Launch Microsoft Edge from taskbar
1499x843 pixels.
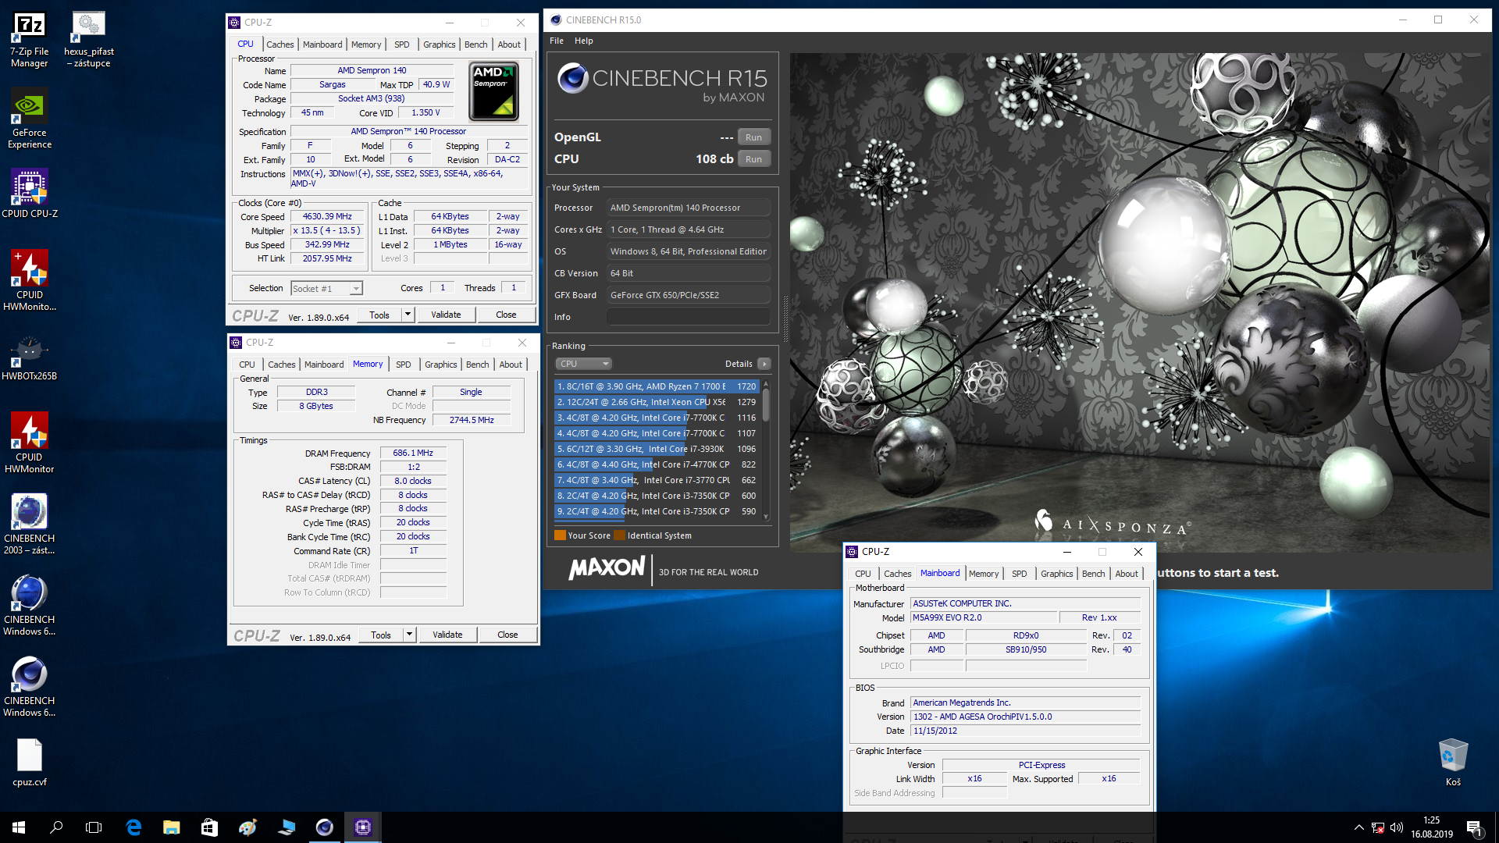[134, 827]
